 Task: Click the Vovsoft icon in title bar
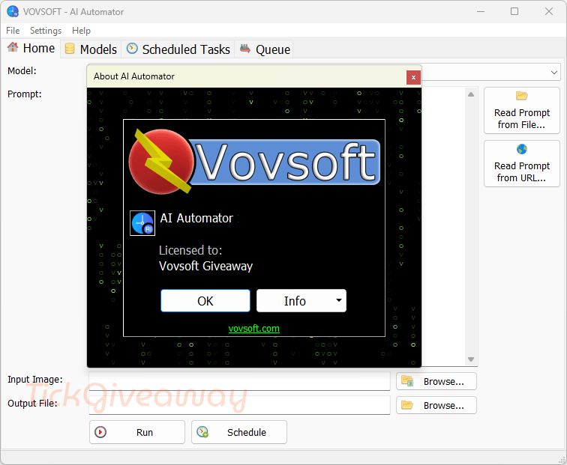pos(13,11)
